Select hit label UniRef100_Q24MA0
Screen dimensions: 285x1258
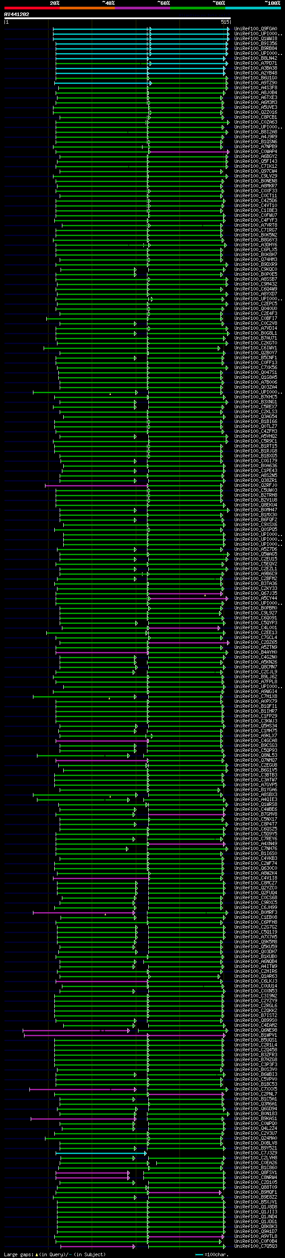click(256, 1138)
